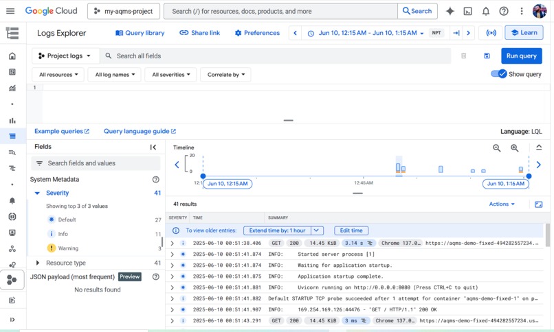The height and width of the screenshot is (332, 554).
Task: Click the timeline end handle Jun 10, 1:16 AM
Action: (x=529, y=176)
